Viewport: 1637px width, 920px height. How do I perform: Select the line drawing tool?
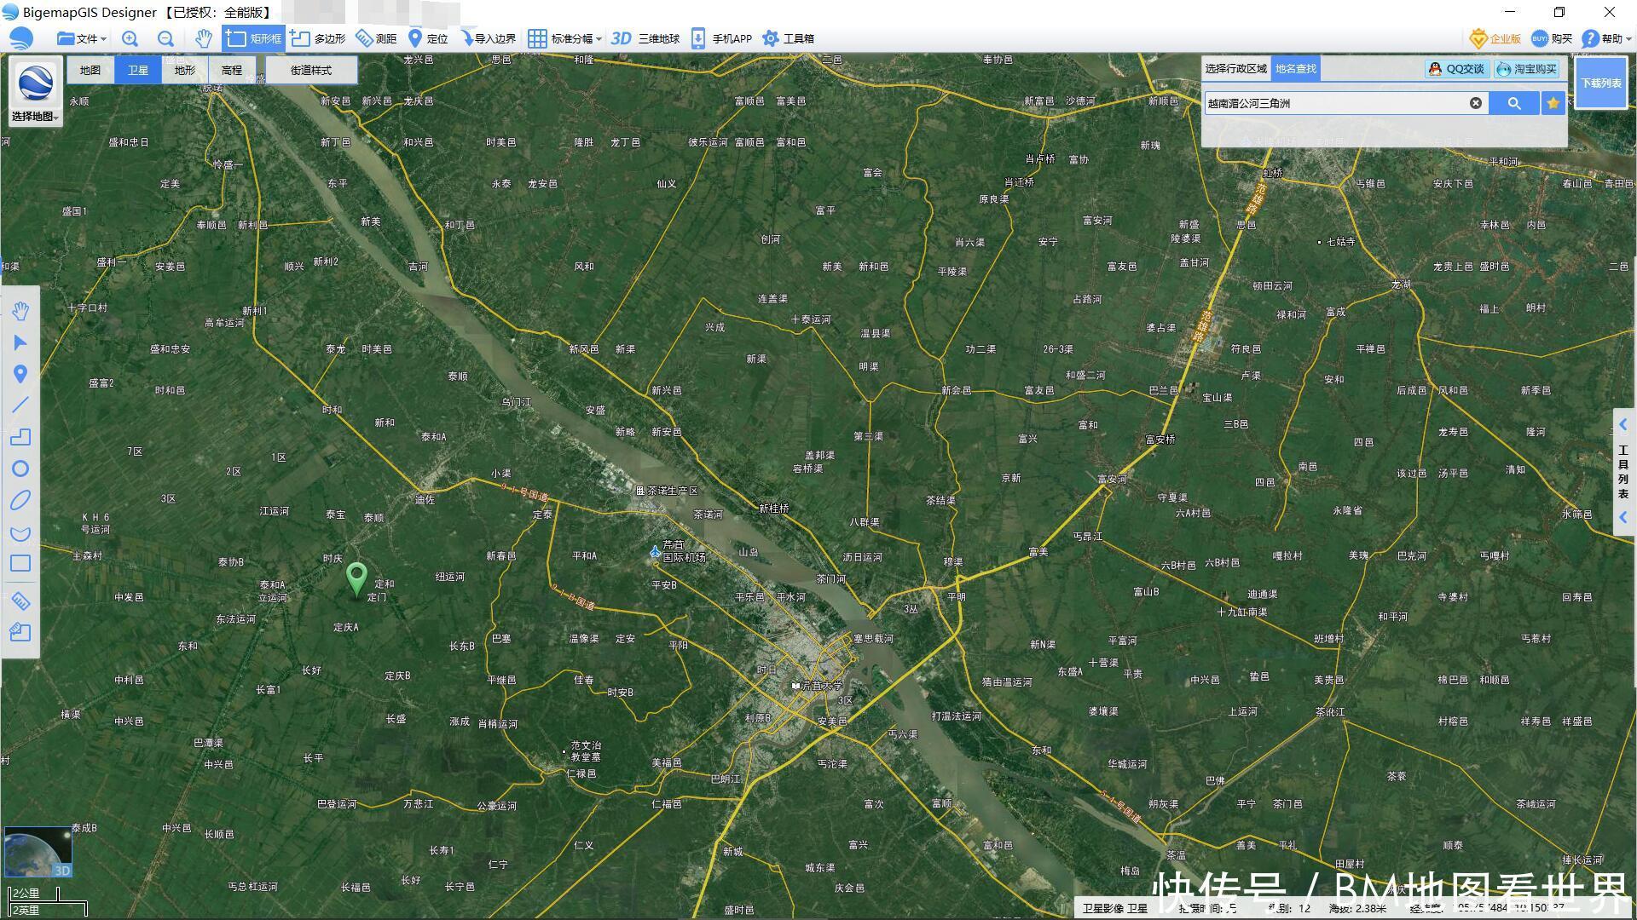click(x=20, y=405)
